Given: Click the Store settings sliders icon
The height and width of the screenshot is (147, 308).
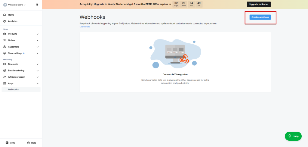Looking at the screenshot, I should click(5, 53).
